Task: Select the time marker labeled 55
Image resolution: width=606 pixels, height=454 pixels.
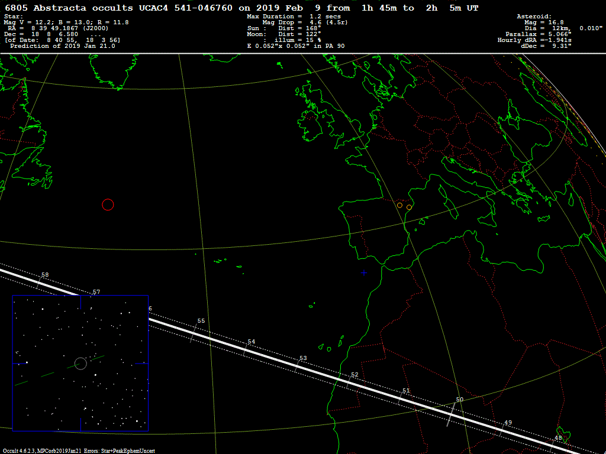Action: click(201, 321)
